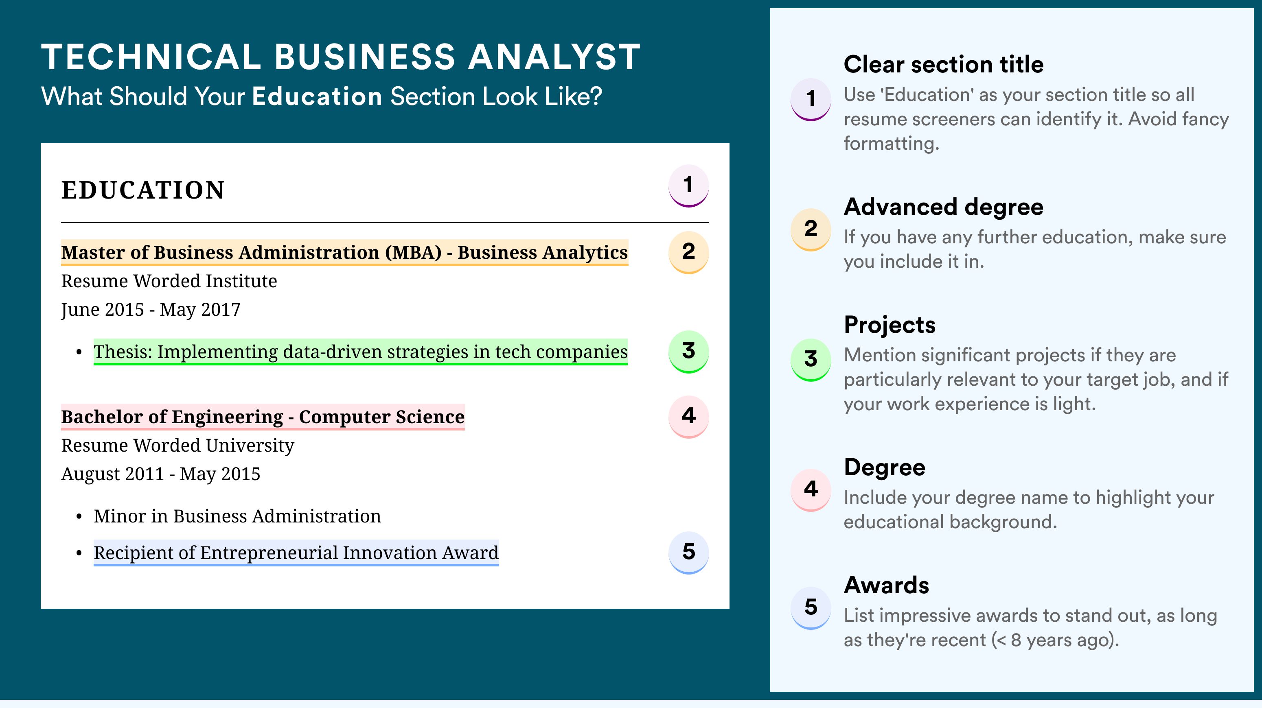
Task: Click the blue number 5 badge beside award line
Action: (688, 553)
